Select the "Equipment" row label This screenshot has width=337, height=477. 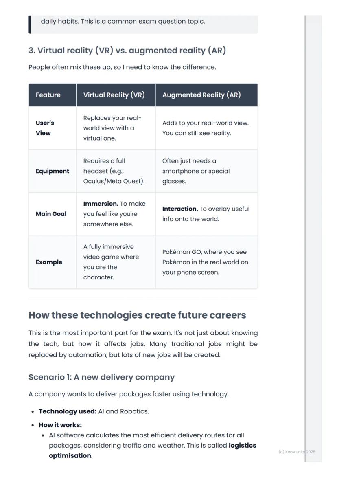[x=52, y=171]
